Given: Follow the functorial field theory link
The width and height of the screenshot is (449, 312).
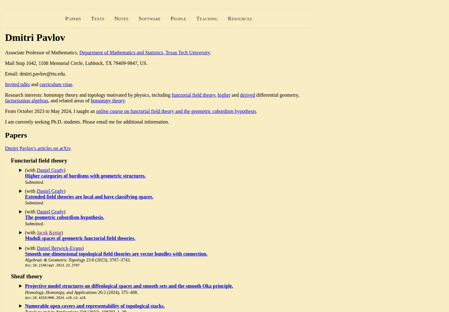Looking at the screenshot, I should (193, 95).
